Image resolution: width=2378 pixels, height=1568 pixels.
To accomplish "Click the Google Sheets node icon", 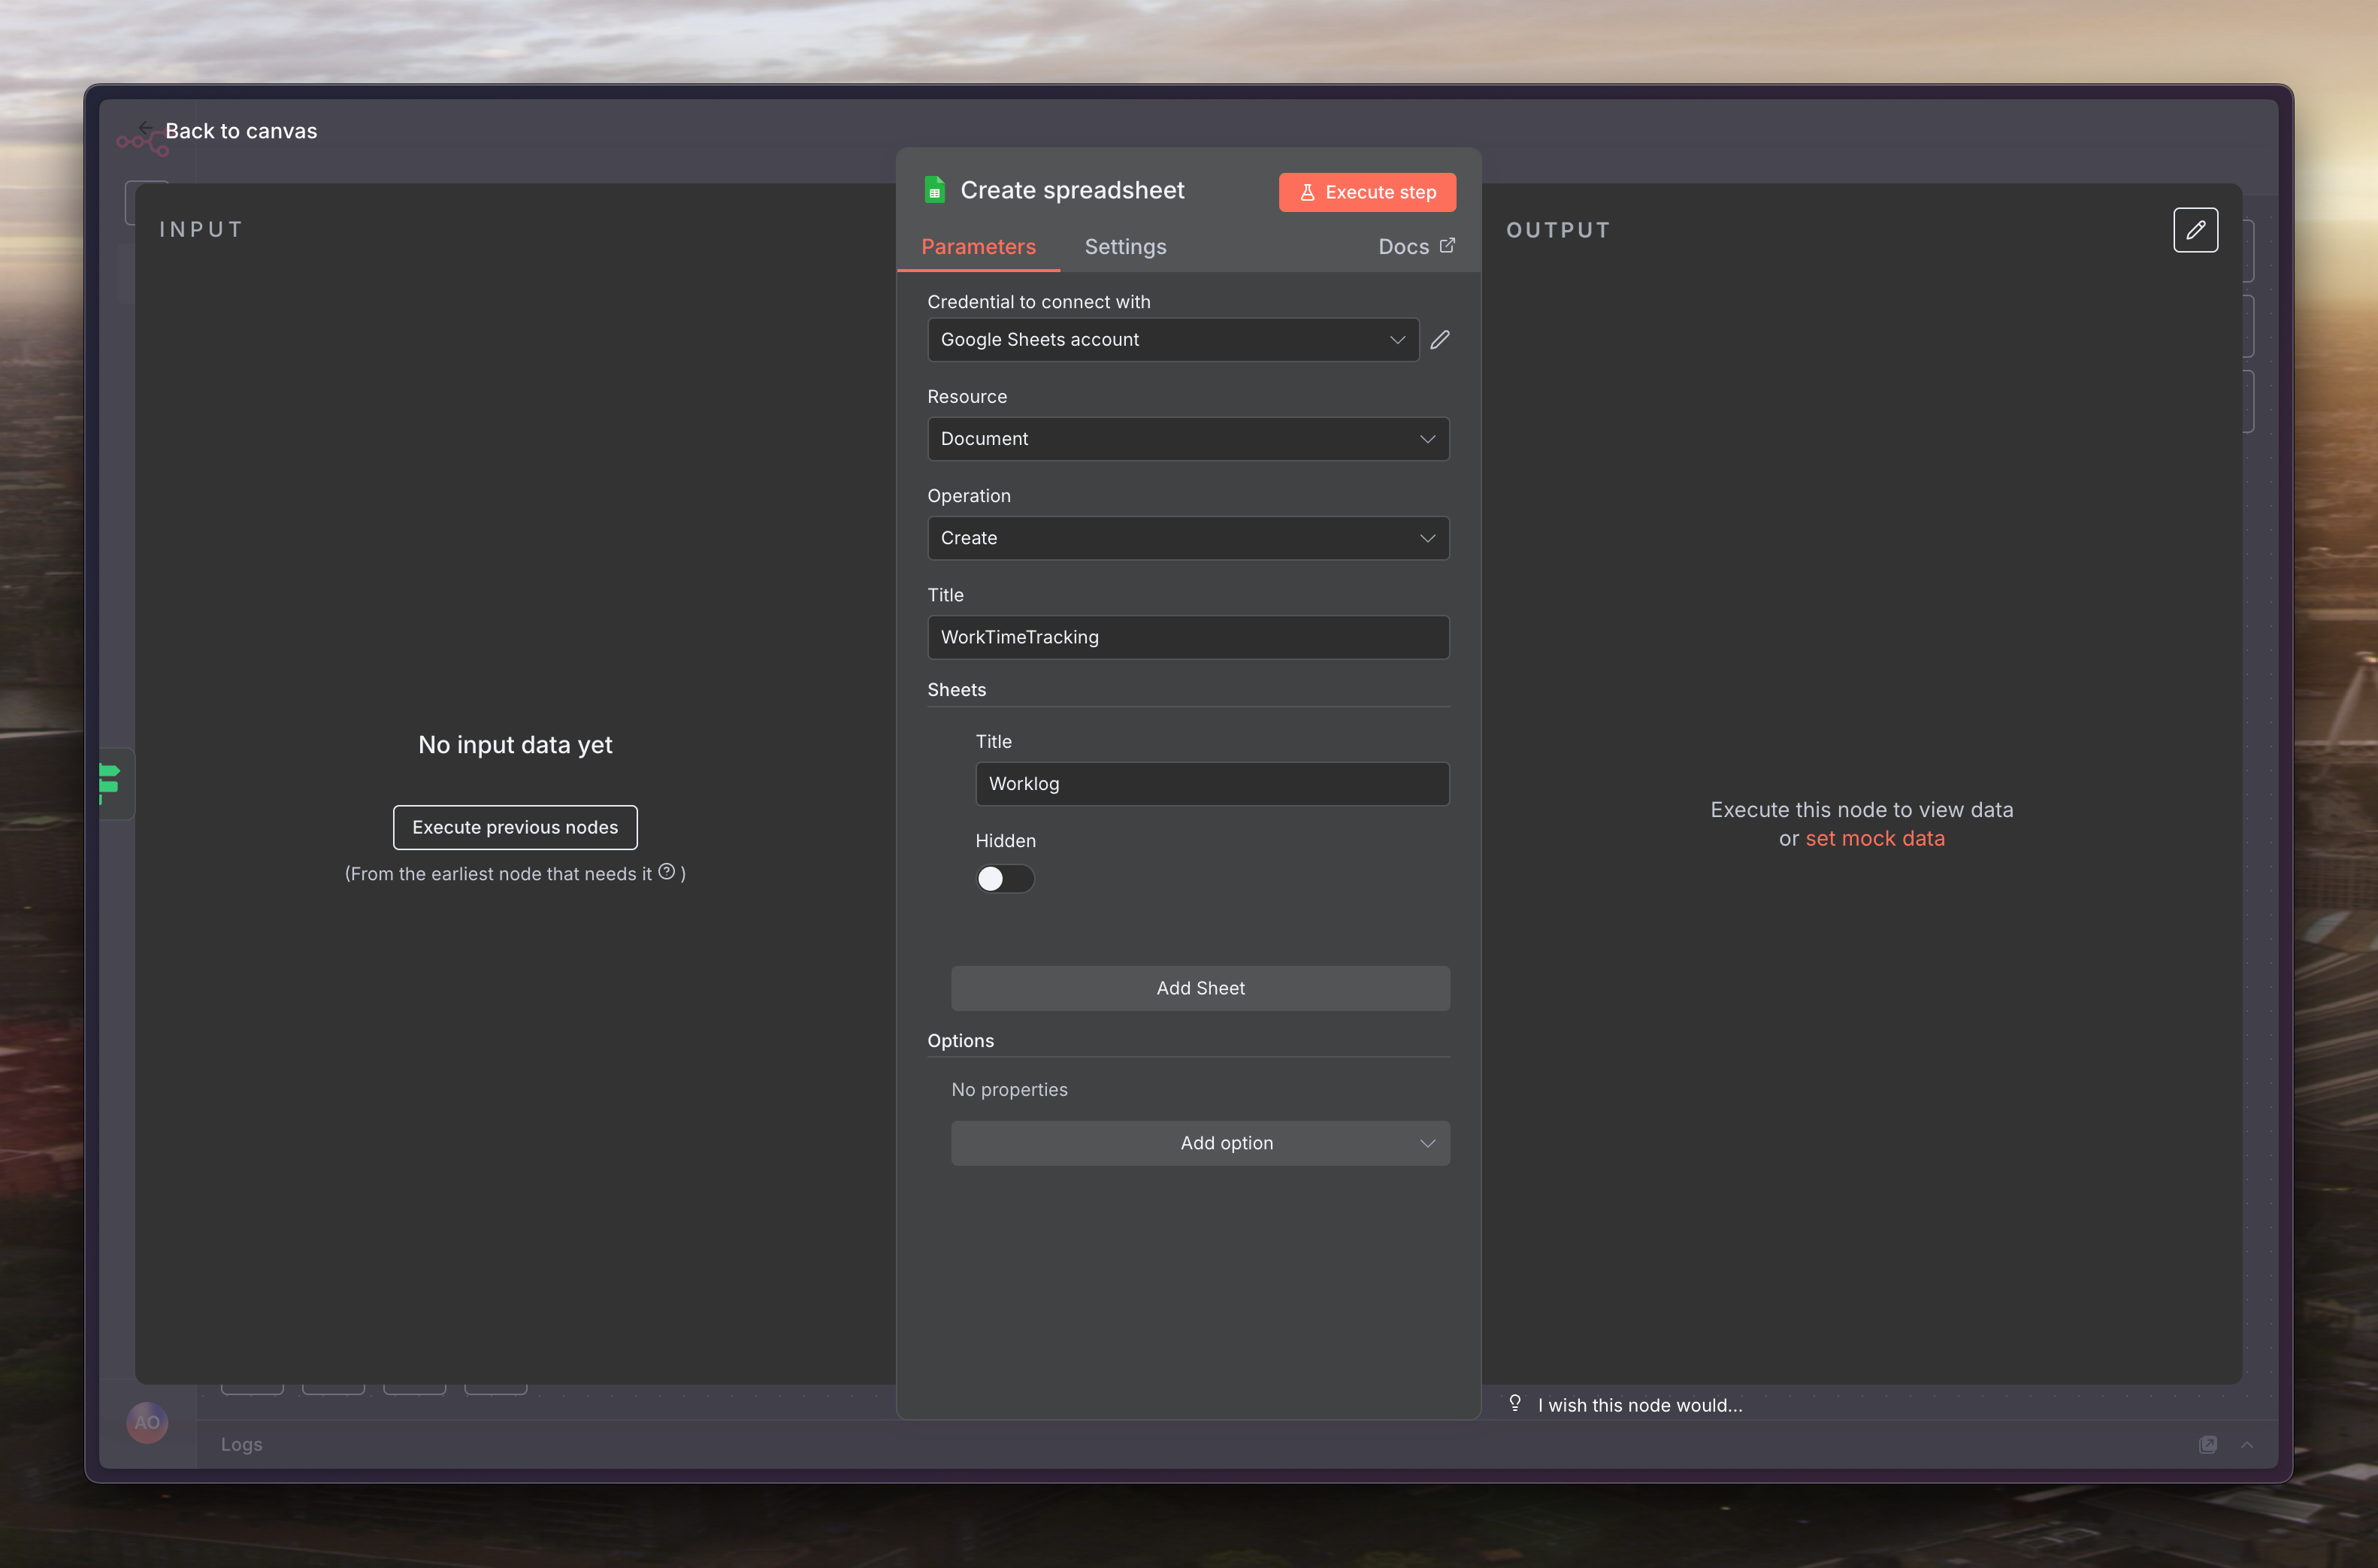I will [935, 190].
